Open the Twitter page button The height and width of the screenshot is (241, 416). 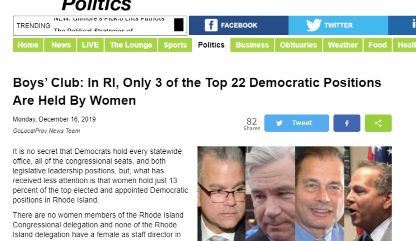(x=338, y=25)
